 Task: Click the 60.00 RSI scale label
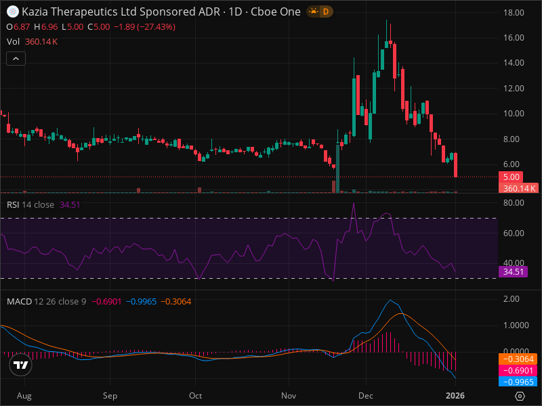514,233
